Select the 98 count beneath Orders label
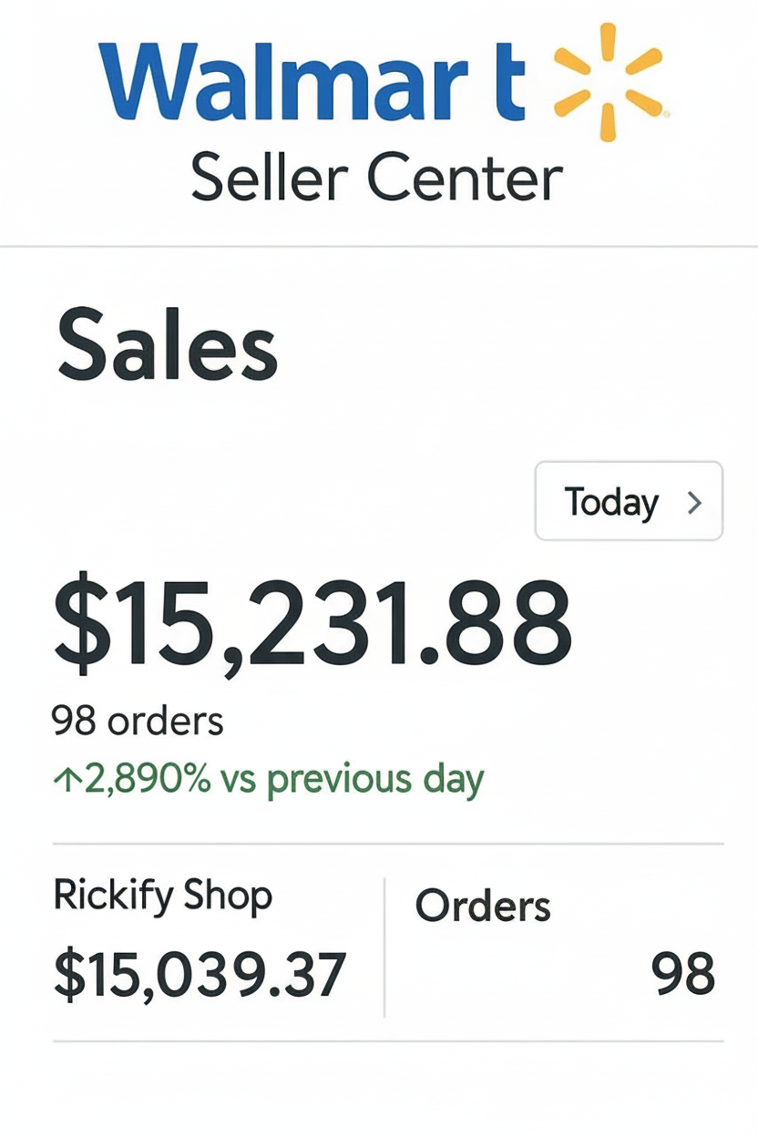Screen dimensions: 758x1137 (683, 974)
